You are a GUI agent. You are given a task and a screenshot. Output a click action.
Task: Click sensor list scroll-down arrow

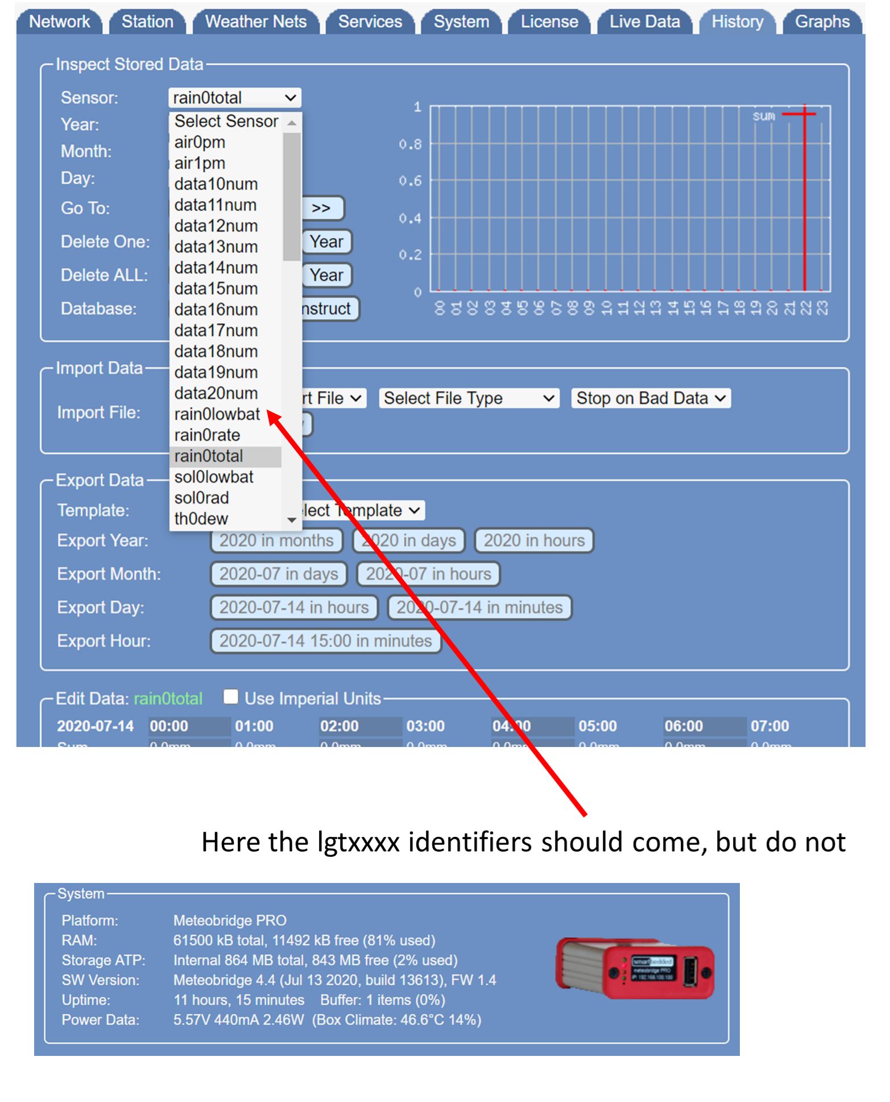292,520
